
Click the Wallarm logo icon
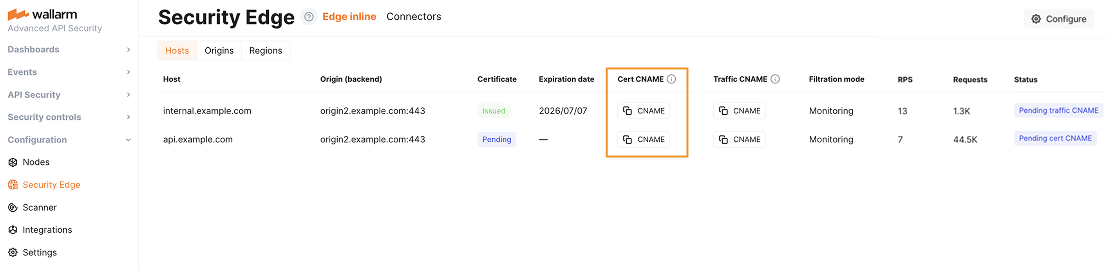tap(18, 14)
